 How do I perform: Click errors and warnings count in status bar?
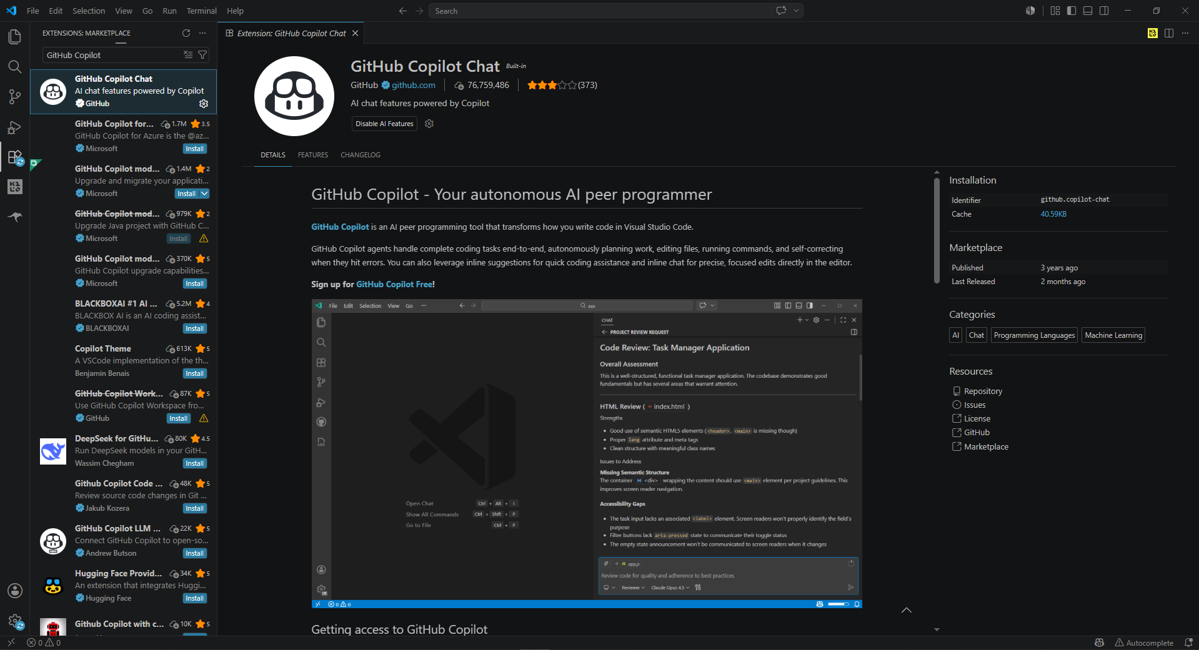[x=44, y=643]
